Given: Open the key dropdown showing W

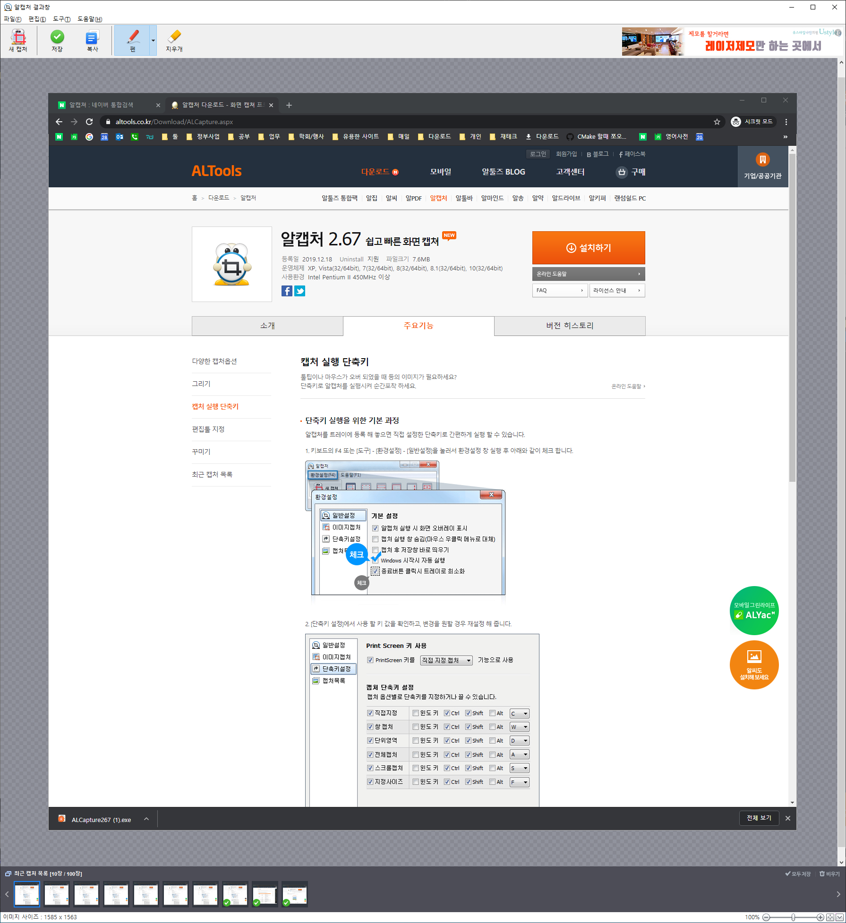Looking at the screenshot, I should (x=520, y=727).
